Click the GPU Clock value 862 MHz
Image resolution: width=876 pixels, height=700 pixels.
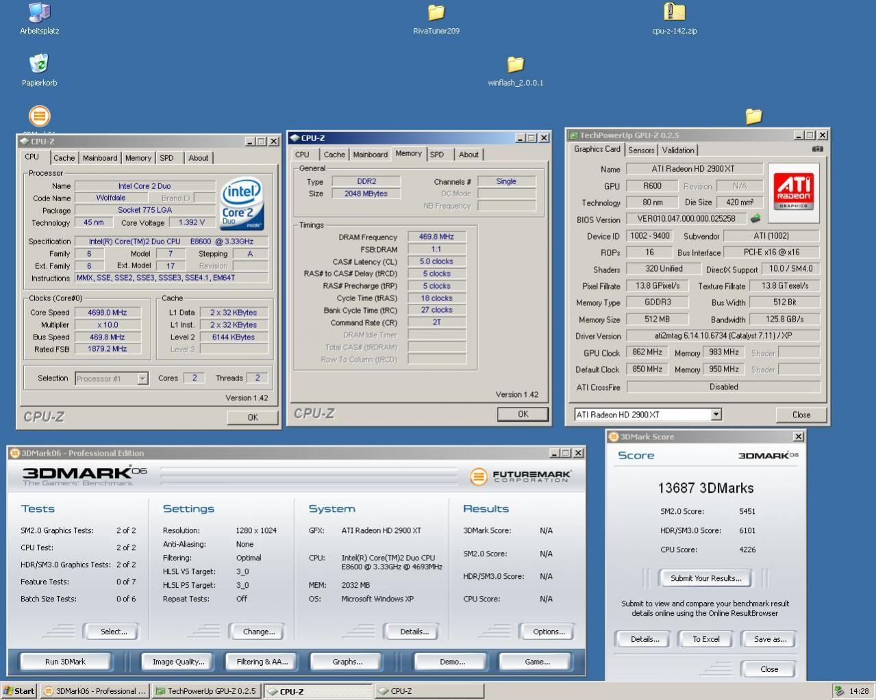pos(647,352)
